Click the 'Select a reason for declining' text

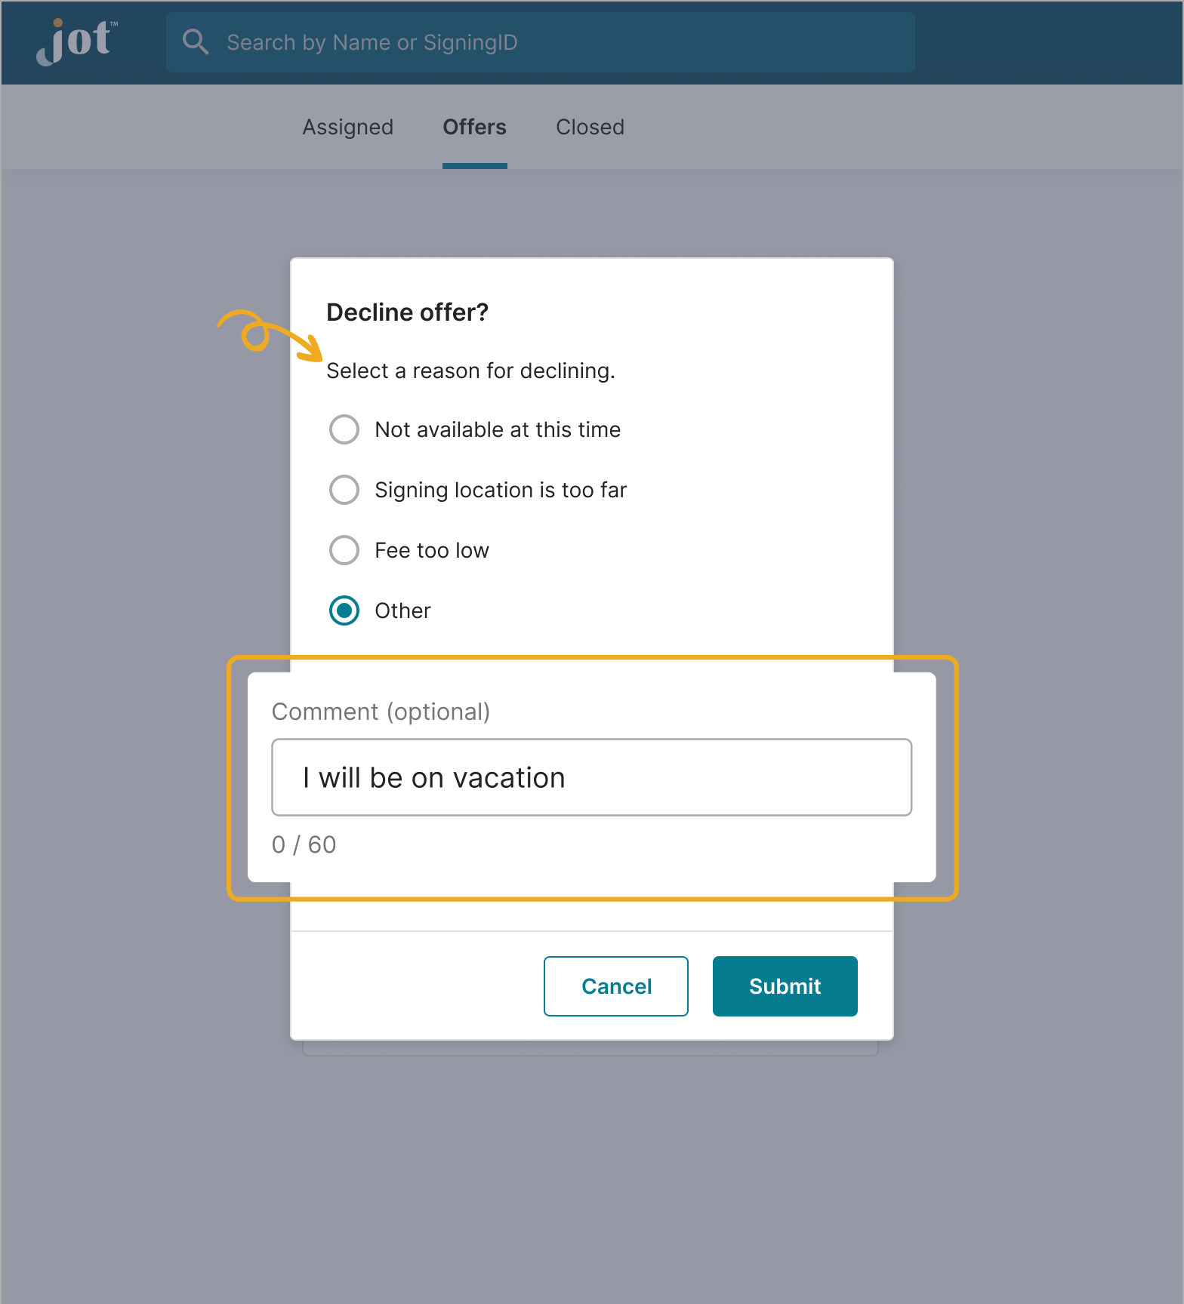coord(471,371)
